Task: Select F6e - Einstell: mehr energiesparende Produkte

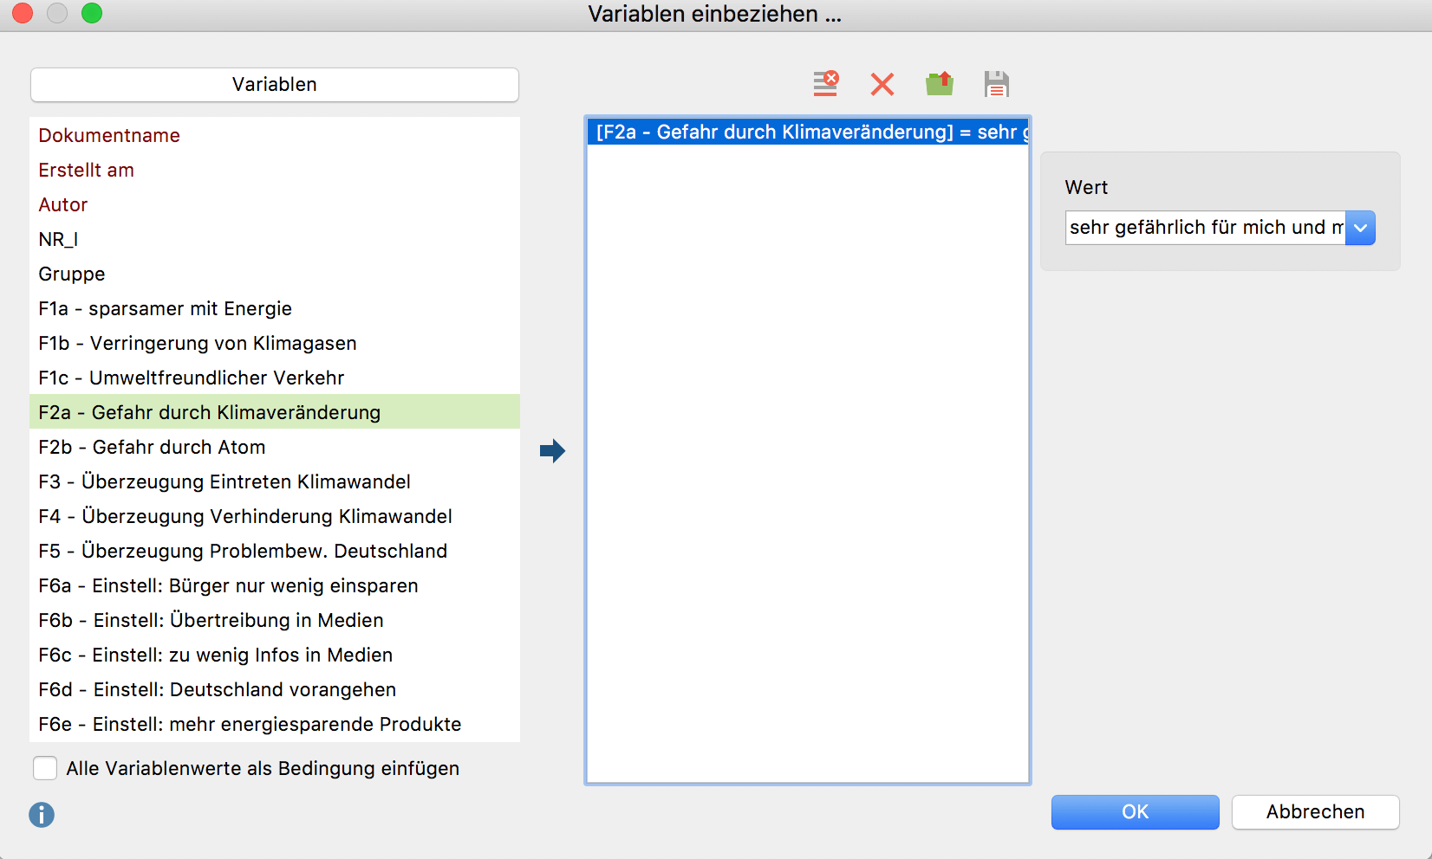Action: click(275, 724)
